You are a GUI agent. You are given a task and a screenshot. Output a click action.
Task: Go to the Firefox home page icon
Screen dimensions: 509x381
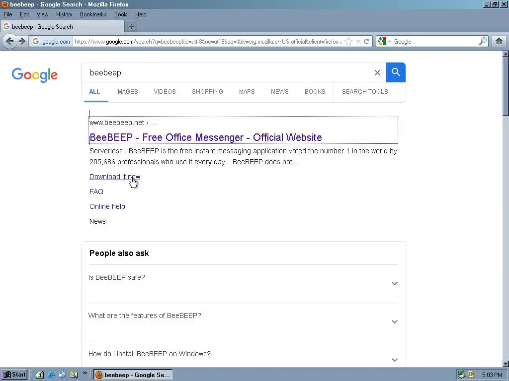click(499, 42)
